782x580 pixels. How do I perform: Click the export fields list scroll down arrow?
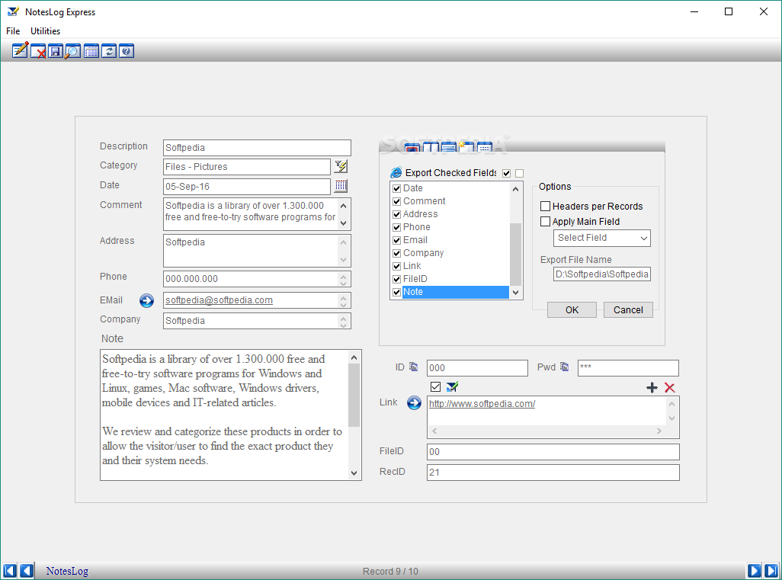pyautogui.click(x=516, y=293)
